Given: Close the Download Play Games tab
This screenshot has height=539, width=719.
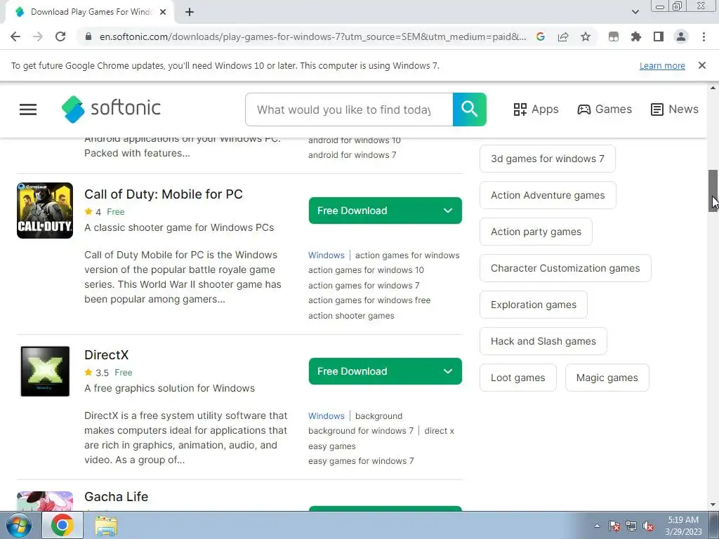Looking at the screenshot, I should point(163,12).
